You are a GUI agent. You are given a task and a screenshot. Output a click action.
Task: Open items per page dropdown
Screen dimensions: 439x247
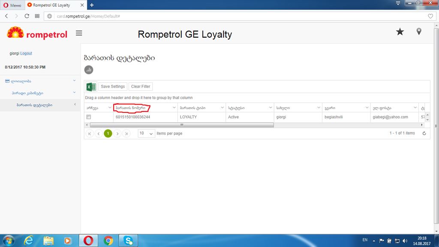tap(147, 134)
